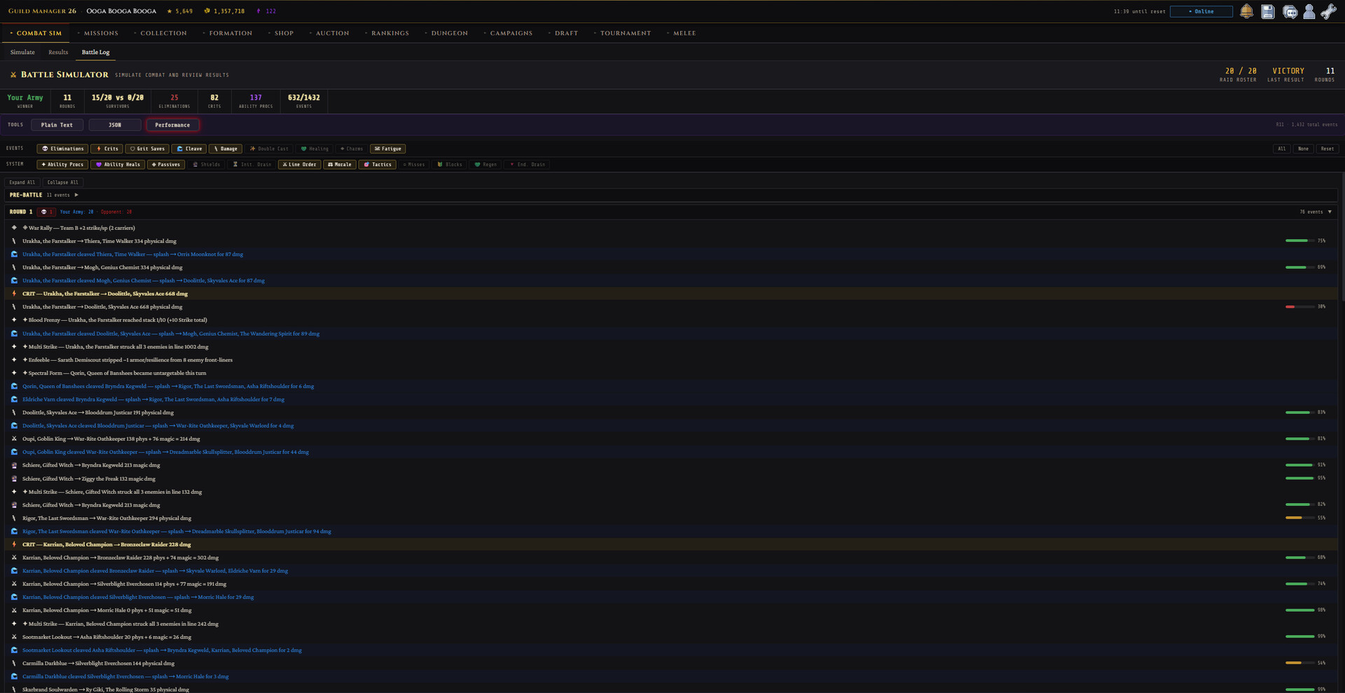
Task: Open chat with the speech bubble icon
Action: pyautogui.click(x=1290, y=12)
